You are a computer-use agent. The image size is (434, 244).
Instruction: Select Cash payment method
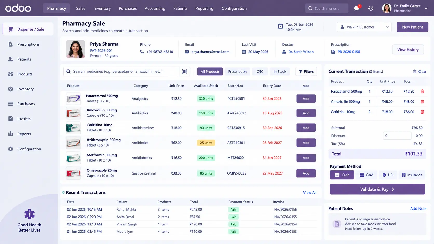(342, 175)
